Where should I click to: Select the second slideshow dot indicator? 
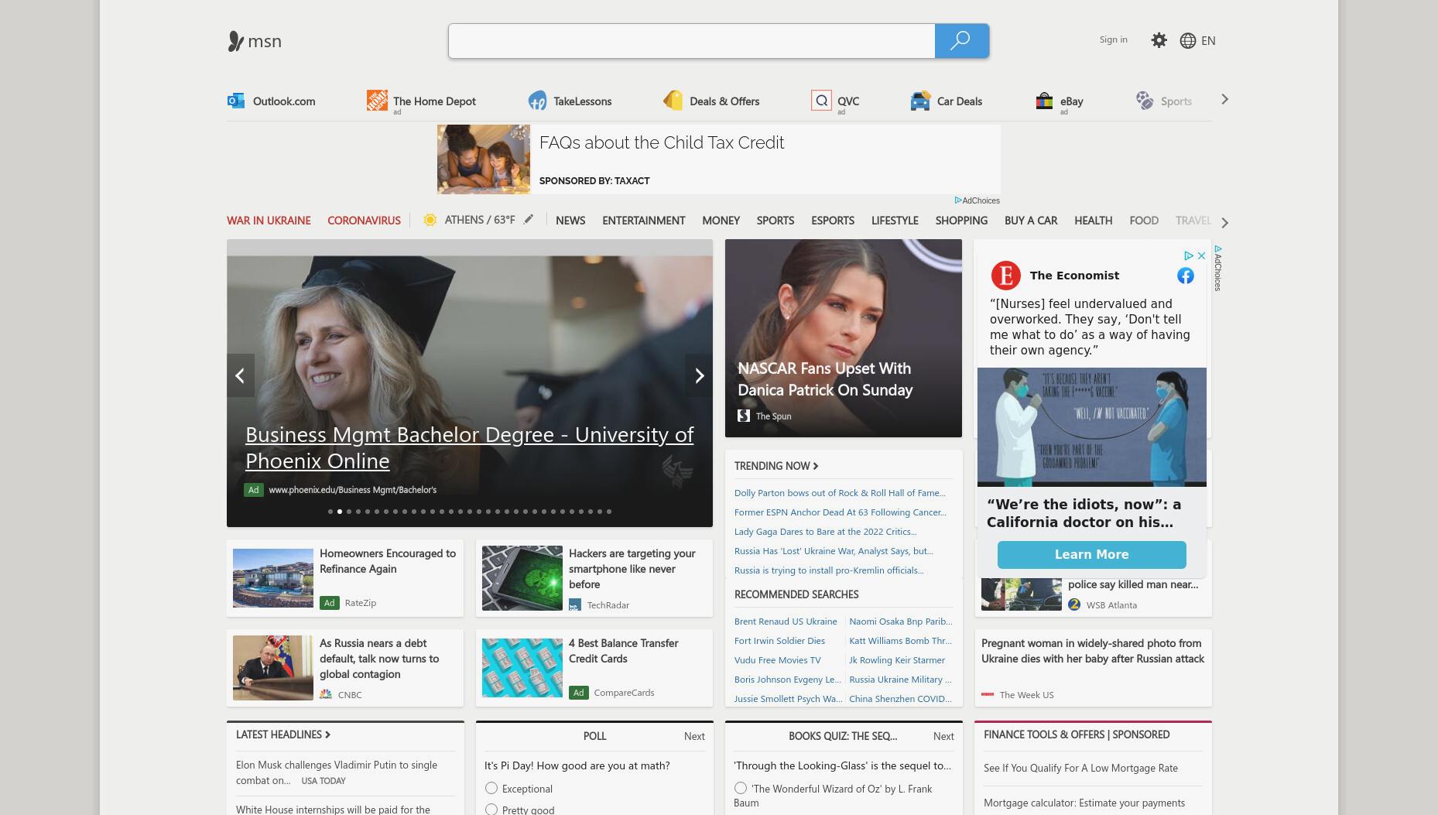(340, 512)
